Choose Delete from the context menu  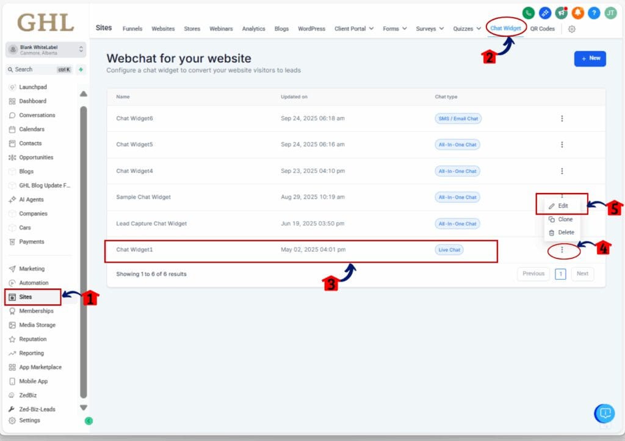[562, 232]
